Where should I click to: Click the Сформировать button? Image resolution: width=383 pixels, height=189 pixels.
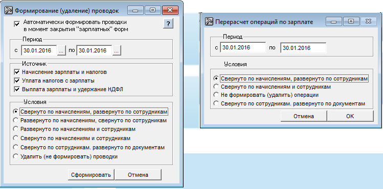coord(91,175)
